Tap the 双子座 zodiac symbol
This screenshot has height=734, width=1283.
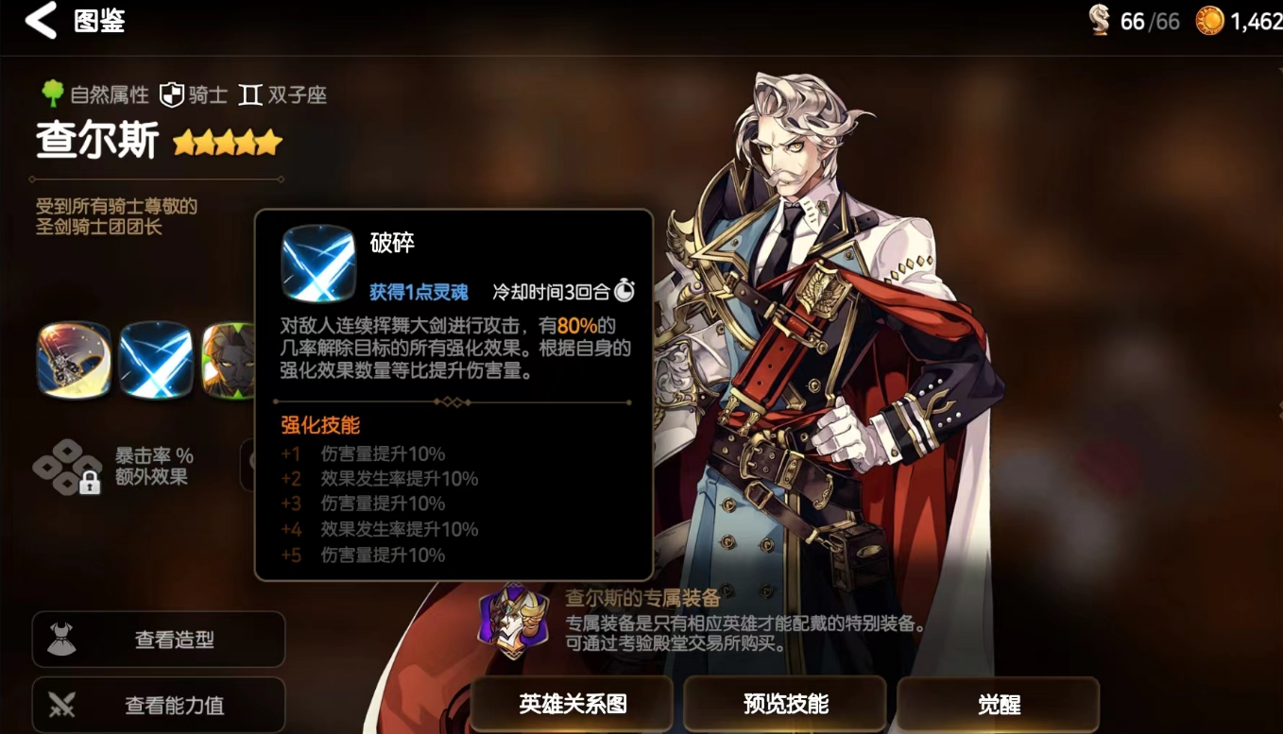[250, 94]
